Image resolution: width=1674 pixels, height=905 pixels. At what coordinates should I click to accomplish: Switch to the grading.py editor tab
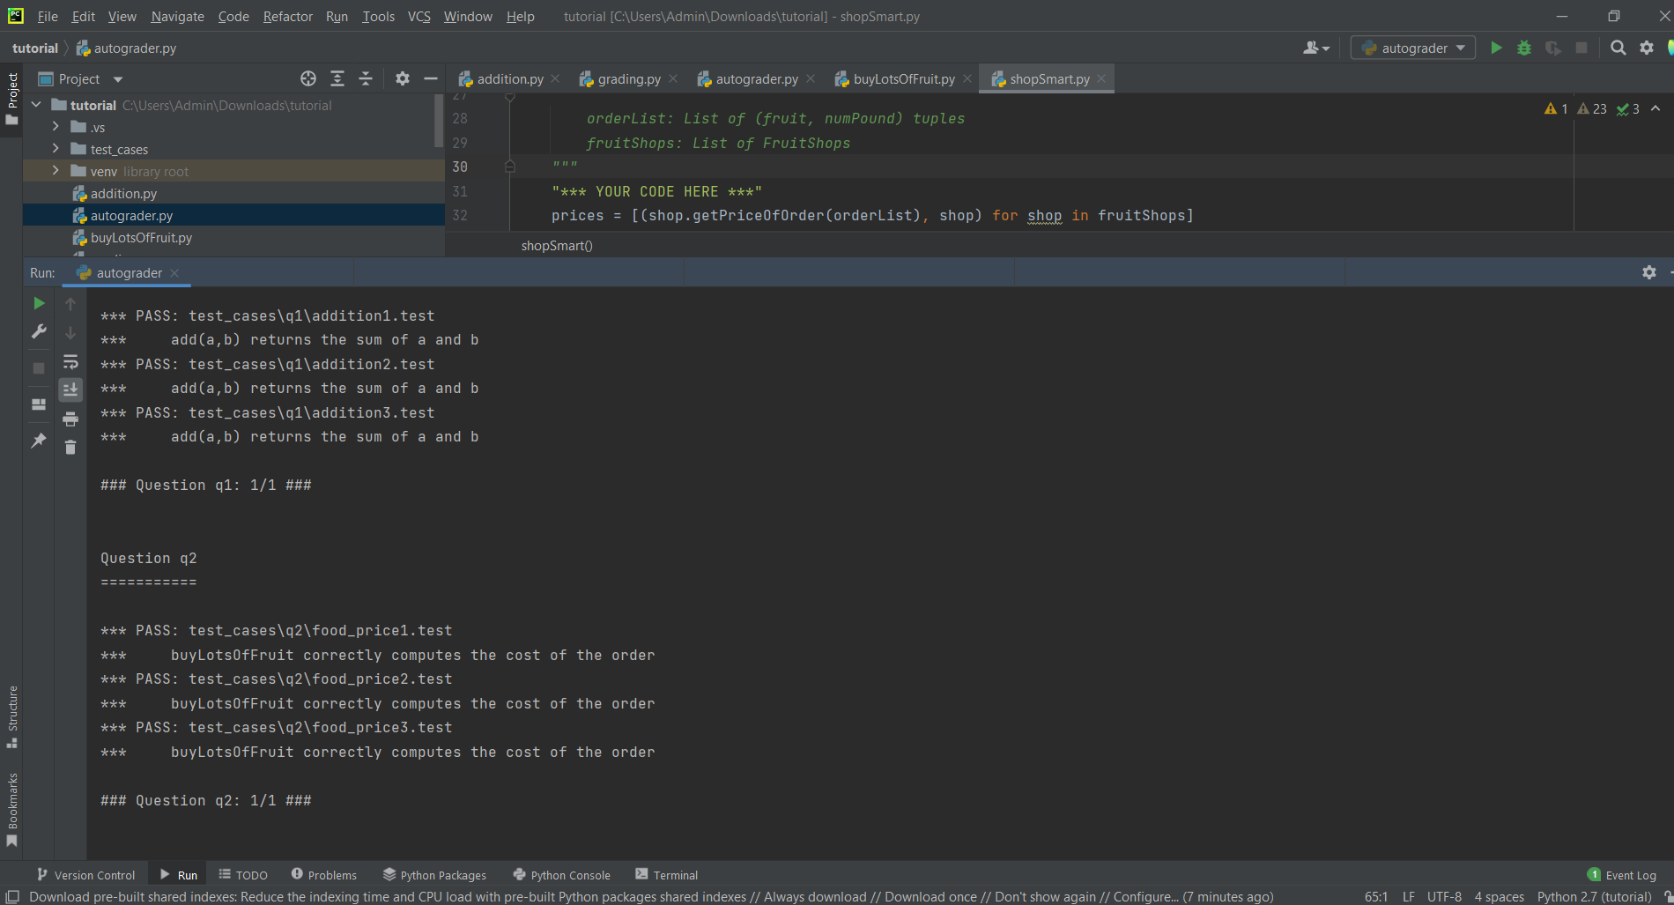pyautogui.click(x=628, y=78)
